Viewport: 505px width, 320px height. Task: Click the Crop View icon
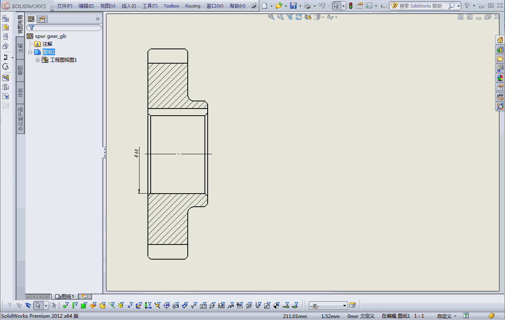[6, 96]
